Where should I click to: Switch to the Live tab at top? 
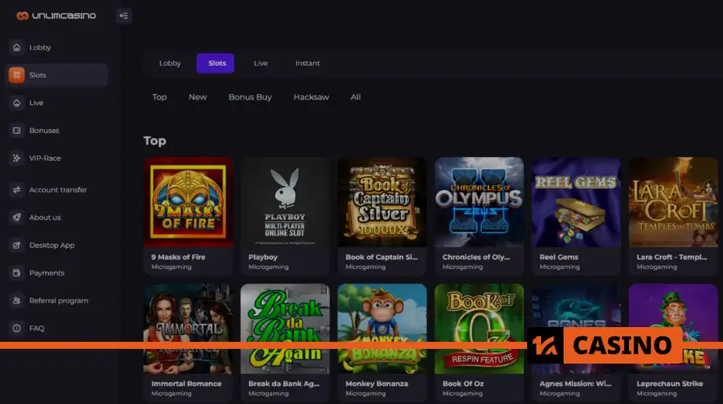point(260,63)
